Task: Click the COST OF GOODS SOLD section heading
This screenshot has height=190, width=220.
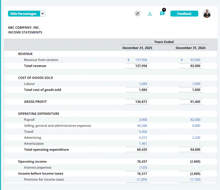Action: click(x=35, y=78)
